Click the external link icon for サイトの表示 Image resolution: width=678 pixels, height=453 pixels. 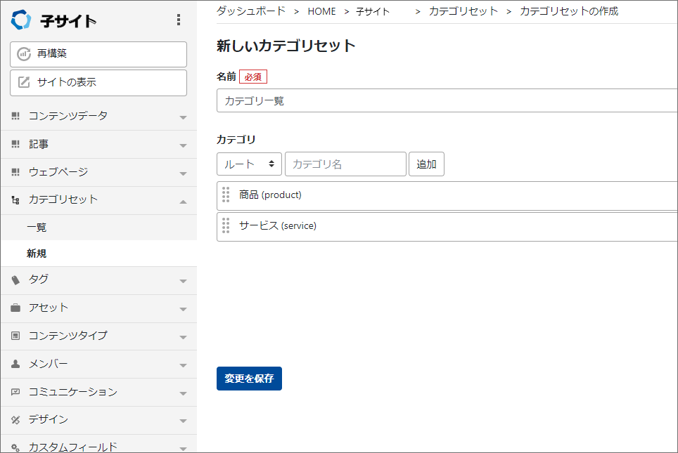[24, 82]
